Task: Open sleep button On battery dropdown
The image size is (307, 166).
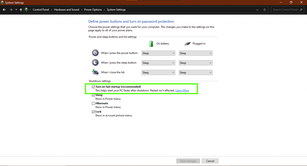Action: point(158,63)
